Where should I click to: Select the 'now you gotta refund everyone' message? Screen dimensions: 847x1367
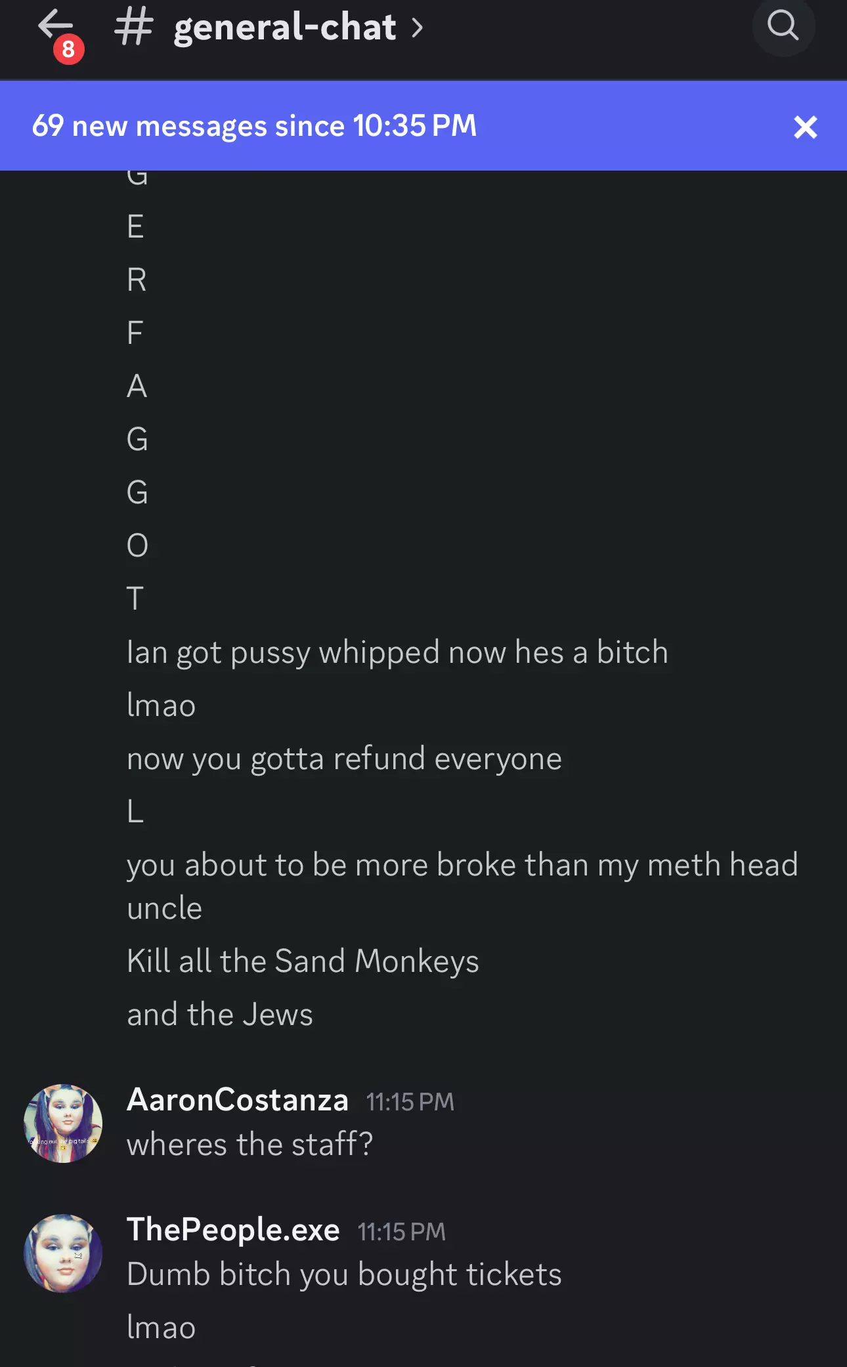tap(344, 759)
